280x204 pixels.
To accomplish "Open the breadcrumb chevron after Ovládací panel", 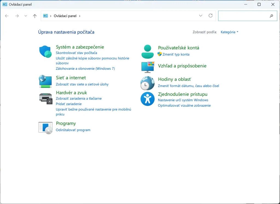I will [79, 16].
